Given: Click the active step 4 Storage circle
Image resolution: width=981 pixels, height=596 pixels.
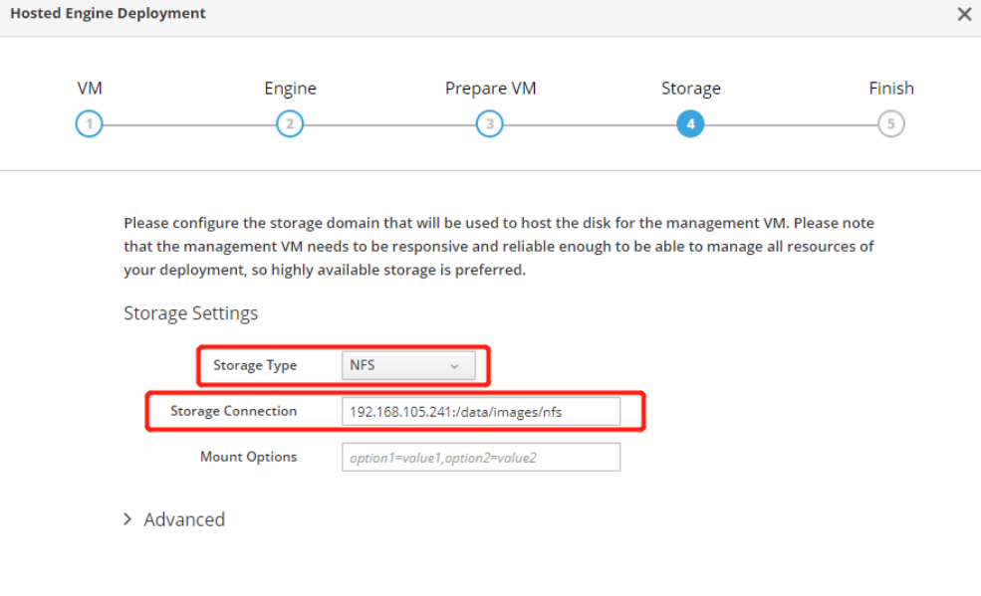Looking at the screenshot, I should [x=689, y=124].
